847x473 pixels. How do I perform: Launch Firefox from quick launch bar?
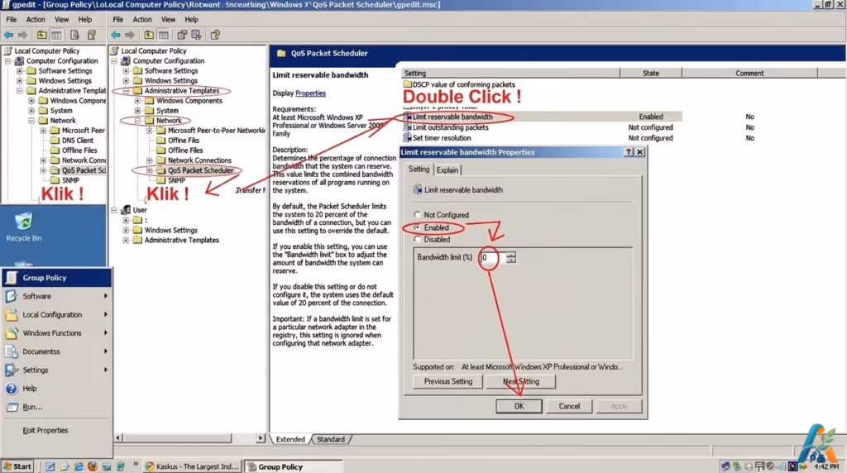[93, 466]
